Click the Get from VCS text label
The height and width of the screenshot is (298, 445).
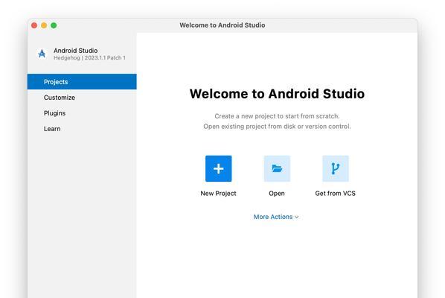coord(335,194)
